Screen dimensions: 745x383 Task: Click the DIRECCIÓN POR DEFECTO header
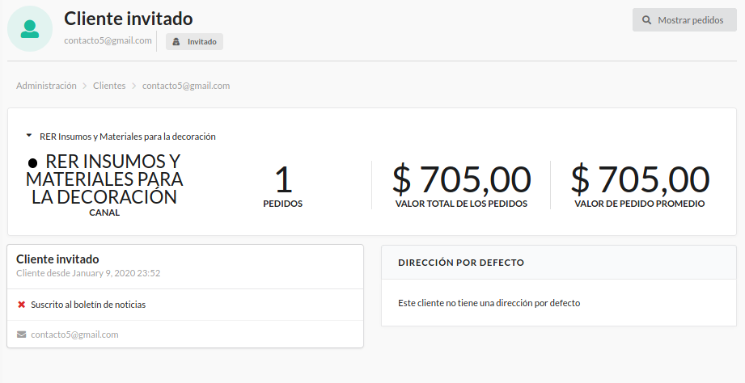click(x=461, y=263)
